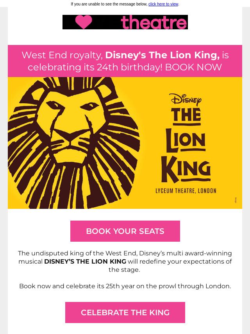This screenshot has height=334, width=250.
Task: Click the word 'KING' in poster title
Action: 186,169
